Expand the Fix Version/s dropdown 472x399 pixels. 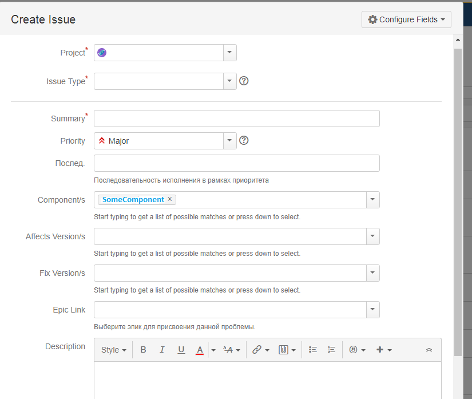tap(372, 273)
